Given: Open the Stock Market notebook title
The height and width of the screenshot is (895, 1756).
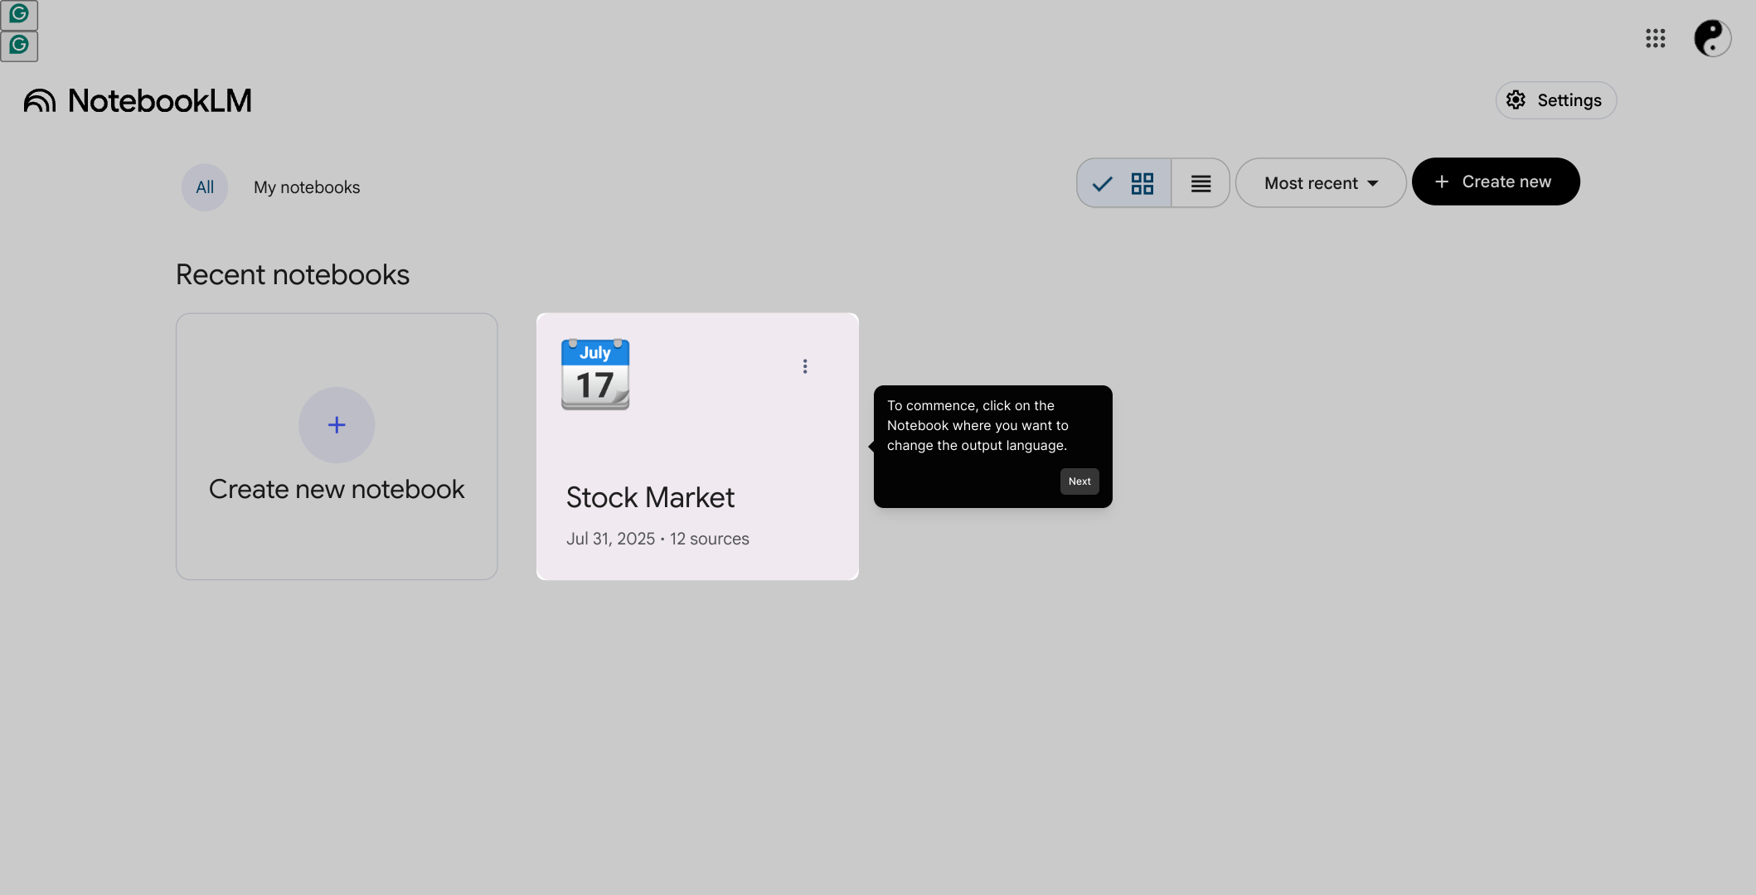Looking at the screenshot, I should tap(650, 497).
